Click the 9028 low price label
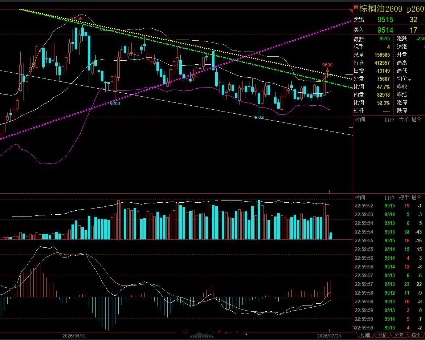Viewport: 425px width, 340px height. point(258,117)
